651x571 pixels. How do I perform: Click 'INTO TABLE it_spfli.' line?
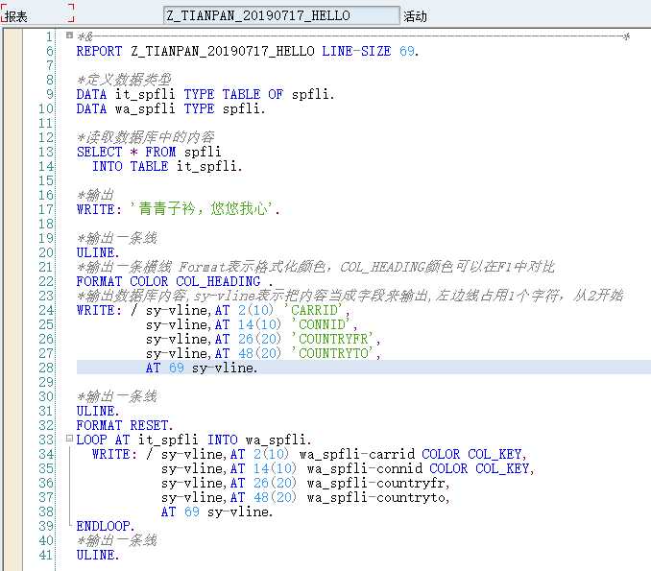coord(167,166)
